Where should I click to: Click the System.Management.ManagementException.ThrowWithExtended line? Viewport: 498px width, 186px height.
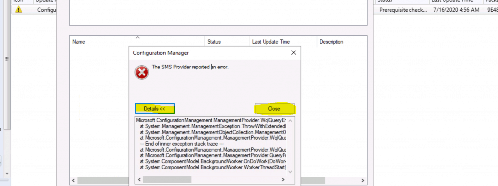point(213,126)
